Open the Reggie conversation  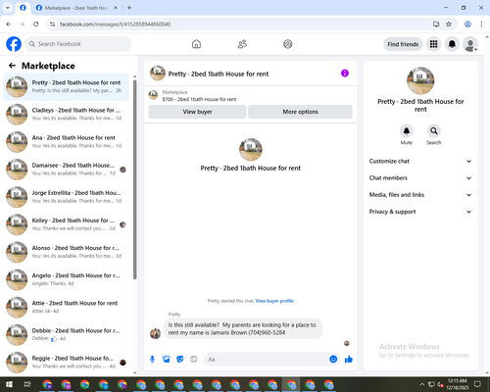[x=66, y=363]
